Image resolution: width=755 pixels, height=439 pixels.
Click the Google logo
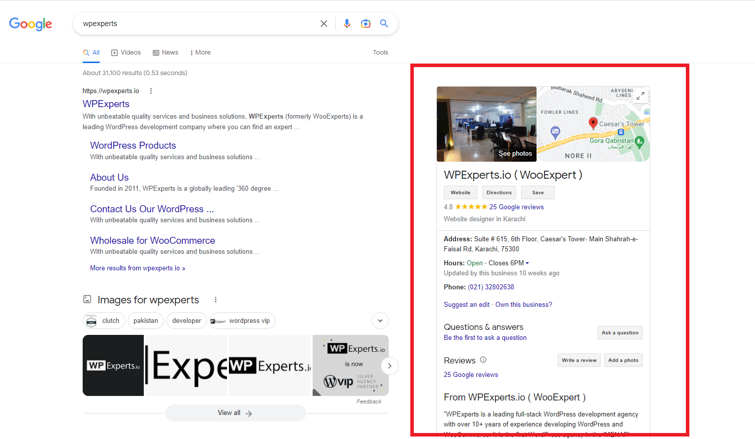click(31, 24)
